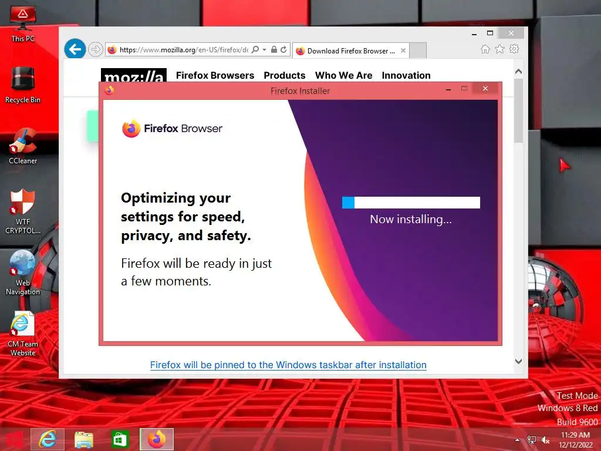
Task: Click the Firefox logo in installer title bar
Action: [109, 90]
